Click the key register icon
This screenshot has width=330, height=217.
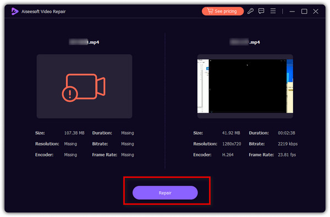pyautogui.click(x=250, y=11)
